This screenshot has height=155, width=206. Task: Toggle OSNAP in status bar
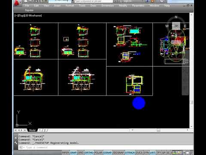[x=107, y=152]
